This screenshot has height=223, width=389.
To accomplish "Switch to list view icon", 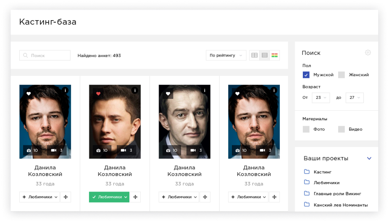I will tap(265, 55).
